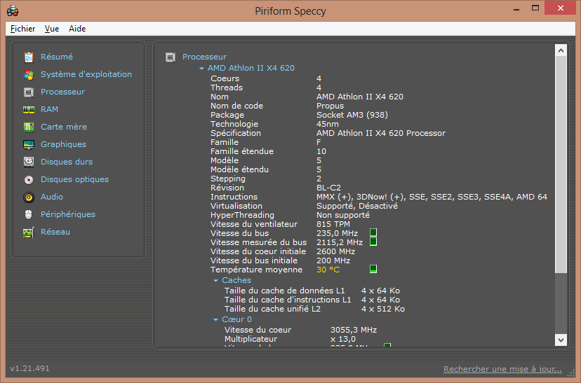Click the Graphiques monitor icon
This screenshot has width=581, height=383.
(x=29, y=144)
